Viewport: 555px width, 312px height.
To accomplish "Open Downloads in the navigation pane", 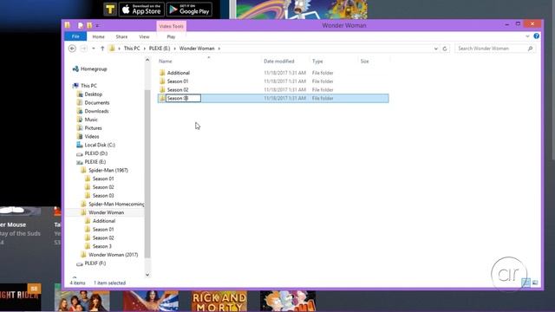I will (96, 111).
